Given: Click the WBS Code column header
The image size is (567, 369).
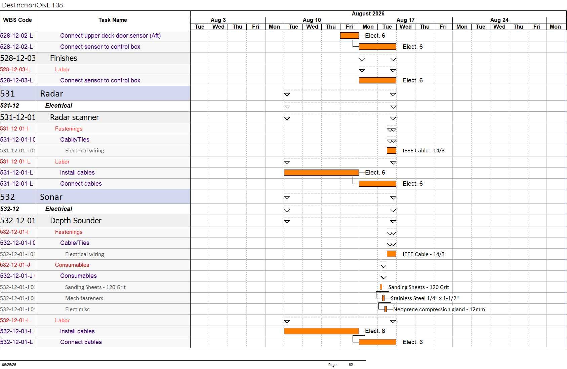Looking at the screenshot, I should (x=17, y=20).
